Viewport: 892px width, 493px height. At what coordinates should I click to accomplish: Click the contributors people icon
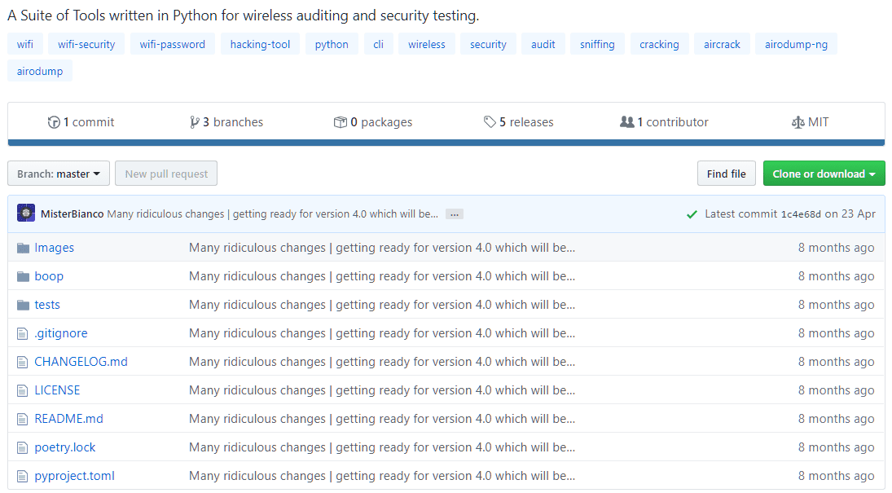click(x=626, y=122)
